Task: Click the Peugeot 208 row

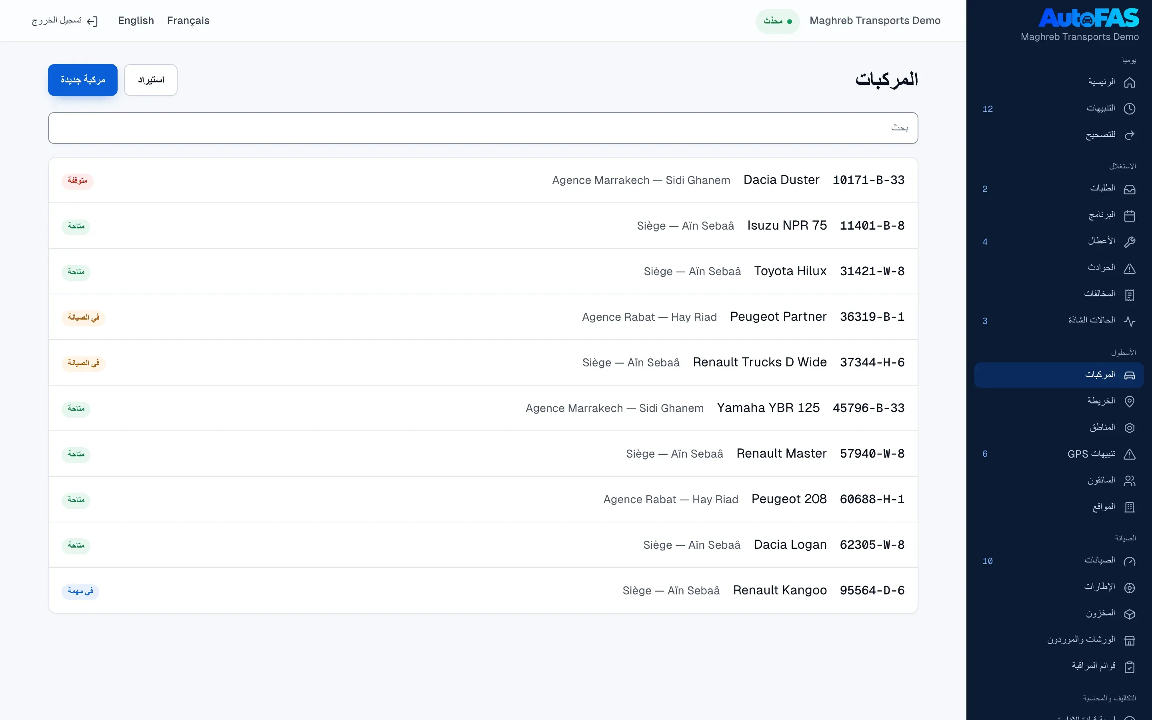Action: point(483,499)
